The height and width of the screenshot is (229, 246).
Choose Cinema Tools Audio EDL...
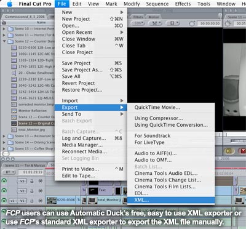click(x=171, y=173)
